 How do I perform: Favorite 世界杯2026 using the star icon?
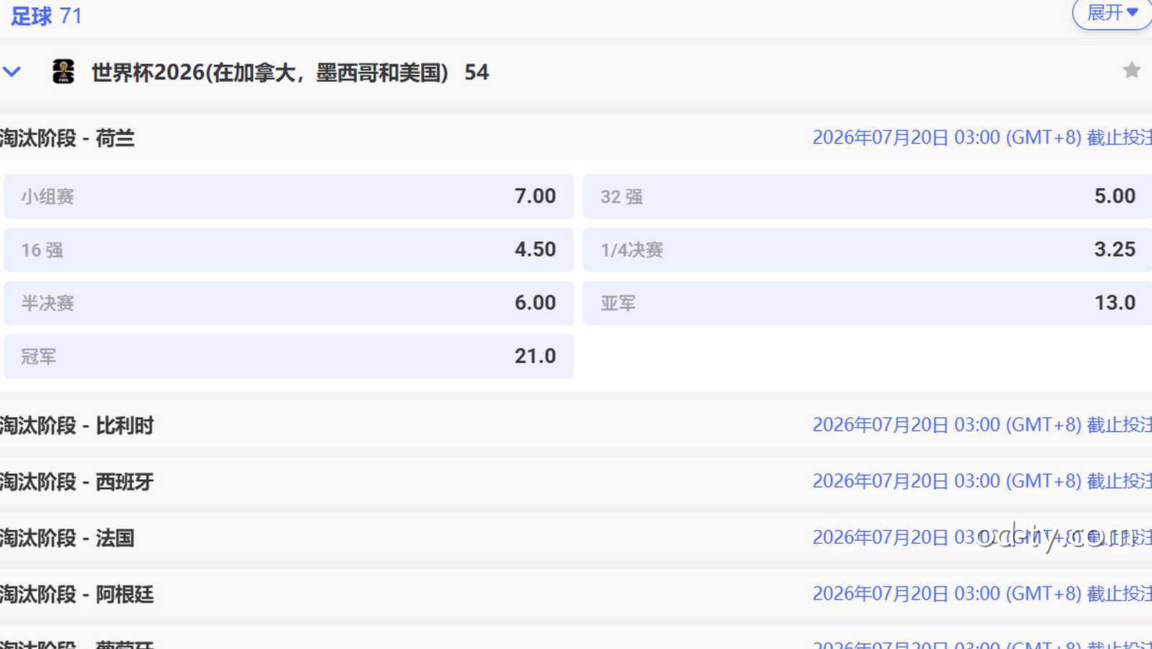[1131, 71]
